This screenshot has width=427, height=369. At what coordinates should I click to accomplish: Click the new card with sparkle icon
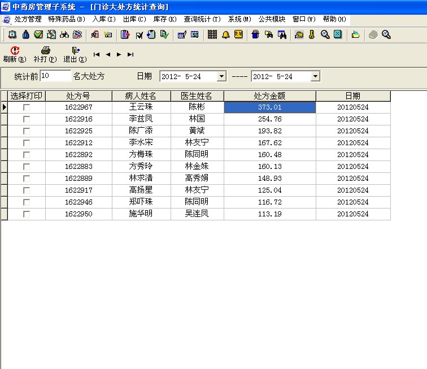coord(108,34)
